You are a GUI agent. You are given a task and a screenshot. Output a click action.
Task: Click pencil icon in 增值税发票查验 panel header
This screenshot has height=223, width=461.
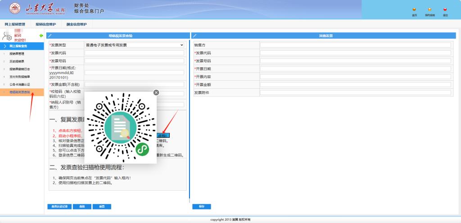(x=50, y=36)
